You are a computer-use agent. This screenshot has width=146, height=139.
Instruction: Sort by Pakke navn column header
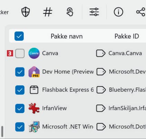pos(67,36)
